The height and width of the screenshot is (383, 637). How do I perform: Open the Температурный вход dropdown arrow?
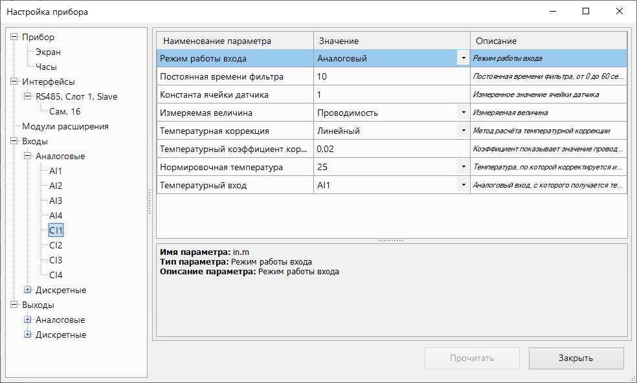464,185
